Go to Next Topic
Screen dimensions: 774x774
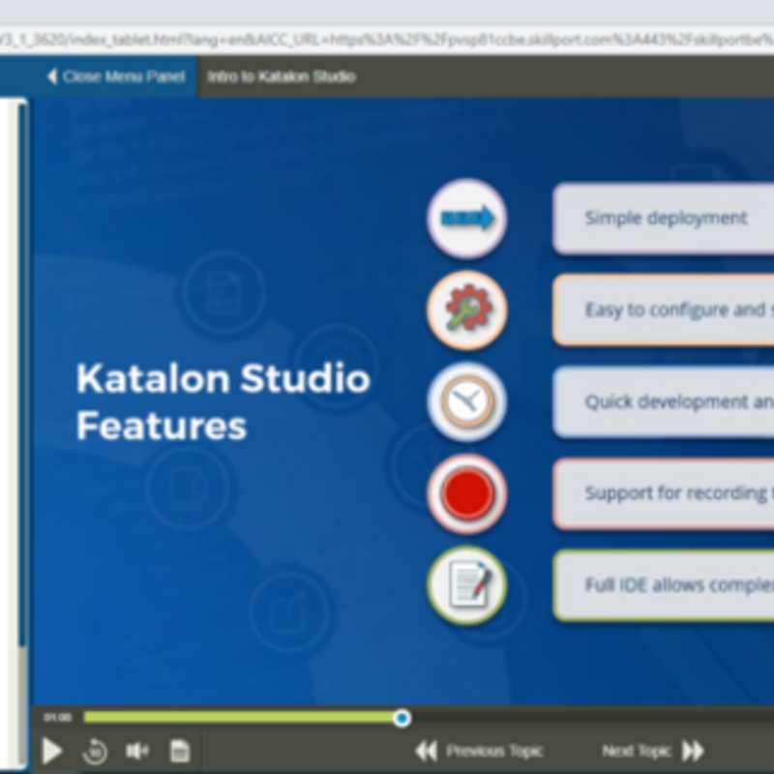pos(637,751)
